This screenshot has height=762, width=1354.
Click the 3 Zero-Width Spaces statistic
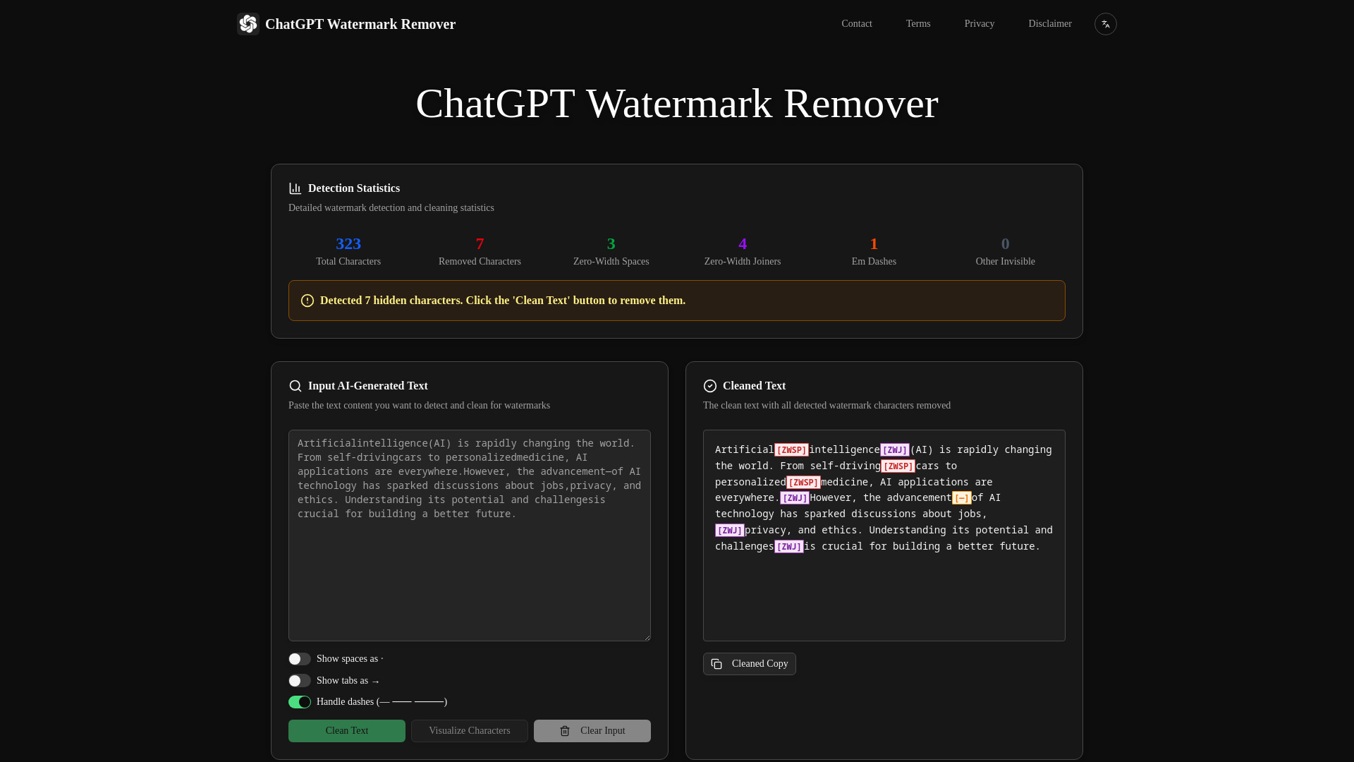point(611,251)
